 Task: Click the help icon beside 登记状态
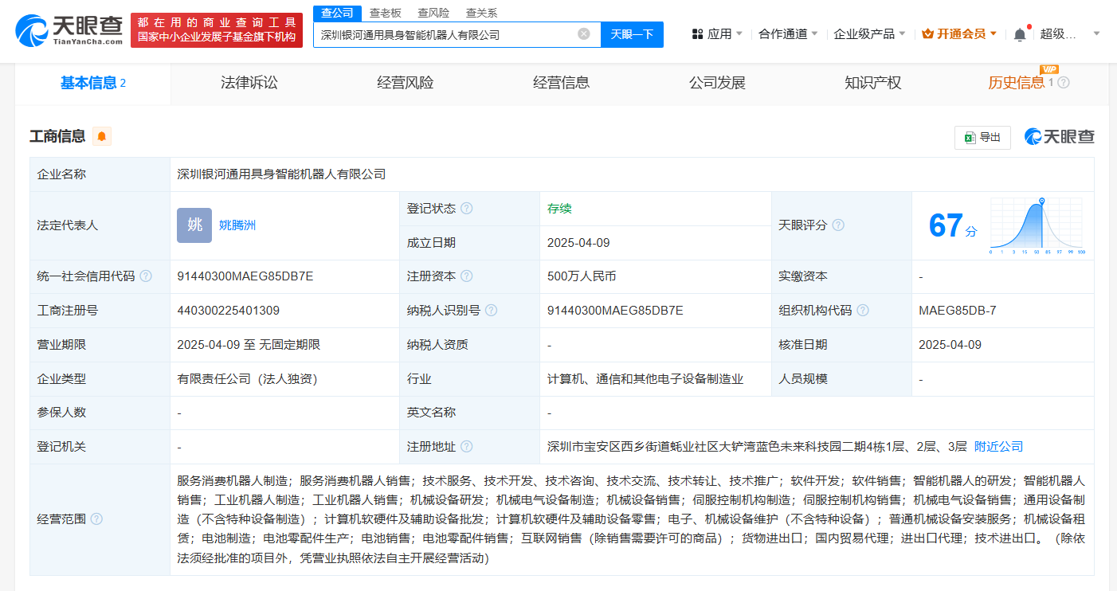466,209
